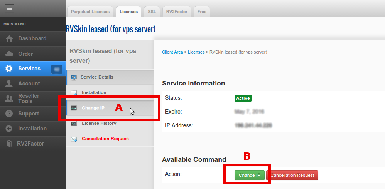Open Reseller Tools menu item

coord(33,99)
